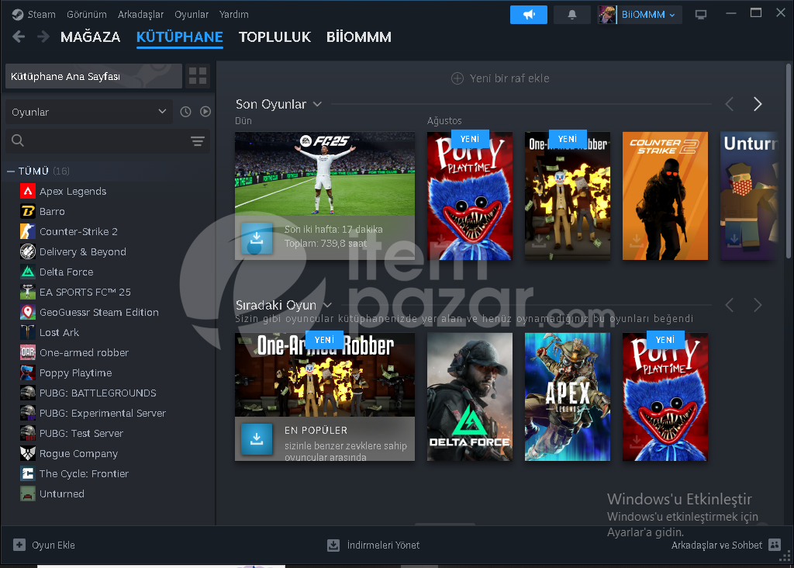
Task: Select PUBG: BATTLEGROUNDS in the list
Action: (x=98, y=393)
